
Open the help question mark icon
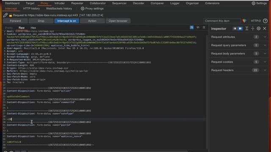pos(265,21)
